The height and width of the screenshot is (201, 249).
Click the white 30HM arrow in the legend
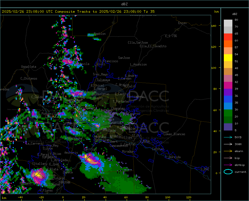(x=228, y=144)
